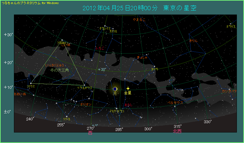The image size is (244, 143).
Task: Click the Procyon star at triangle top
Action: pos(62,40)
